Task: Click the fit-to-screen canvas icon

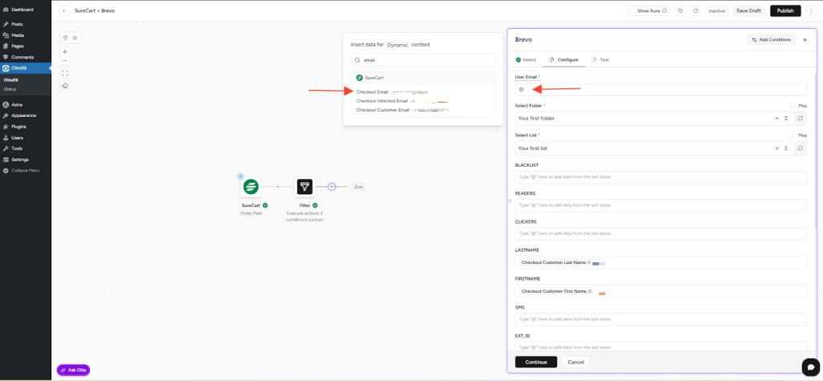Action: pyautogui.click(x=65, y=73)
